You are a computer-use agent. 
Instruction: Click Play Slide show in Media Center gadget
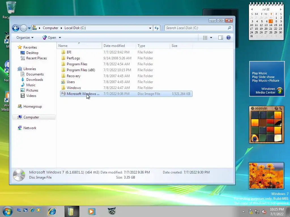(x=263, y=77)
